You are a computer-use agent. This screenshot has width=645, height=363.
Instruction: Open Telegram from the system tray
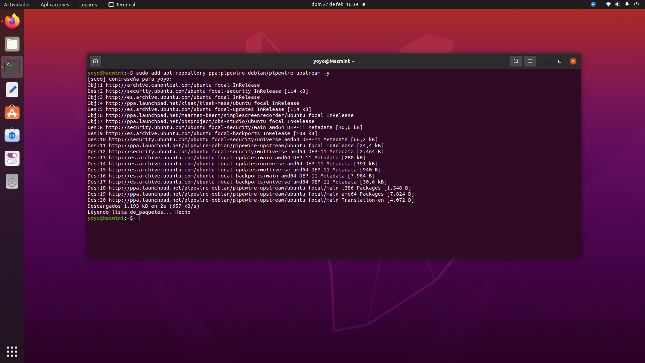pyautogui.click(x=593, y=4)
